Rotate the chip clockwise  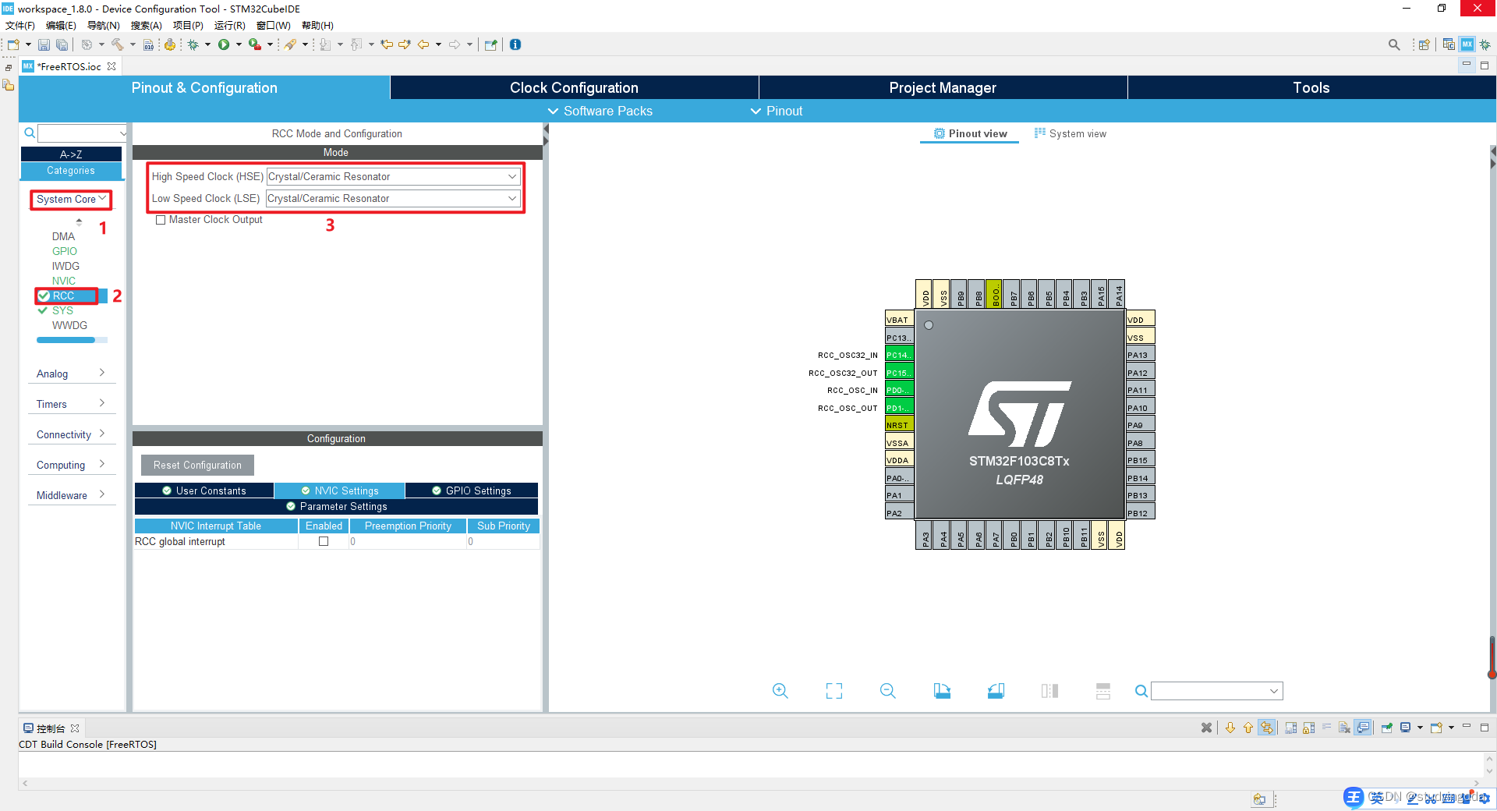coord(942,691)
